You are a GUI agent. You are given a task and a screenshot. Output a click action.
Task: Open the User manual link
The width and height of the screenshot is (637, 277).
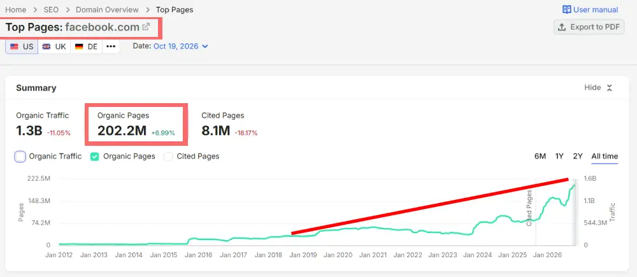(x=590, y=10)
